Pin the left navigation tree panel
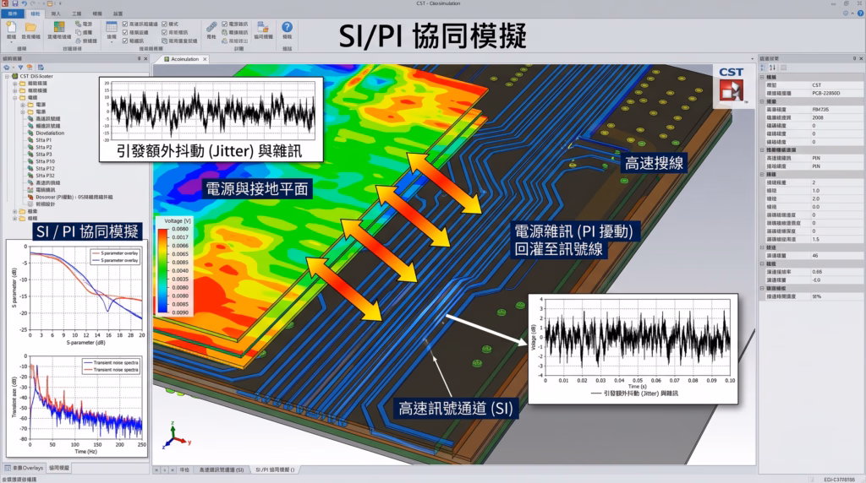866x483 pixels. pos(140,58)
